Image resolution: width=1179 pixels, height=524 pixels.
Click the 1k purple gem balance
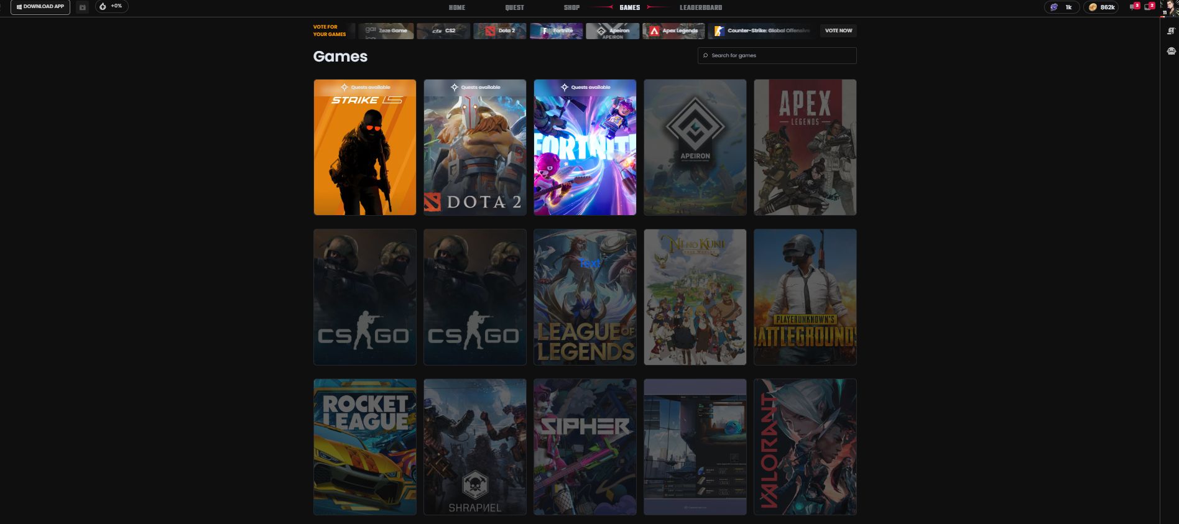(1061, 7)
